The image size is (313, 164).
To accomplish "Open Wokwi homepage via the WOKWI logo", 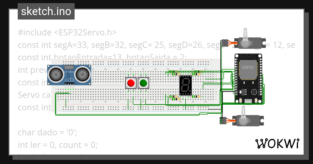I will coord(277,143).
